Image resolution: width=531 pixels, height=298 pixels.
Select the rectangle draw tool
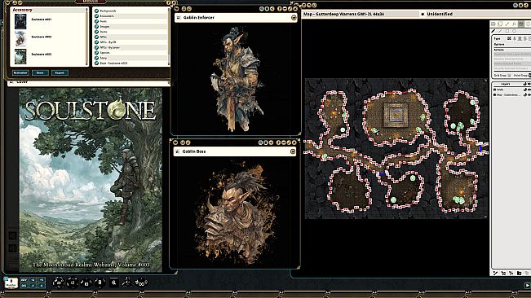507,31
